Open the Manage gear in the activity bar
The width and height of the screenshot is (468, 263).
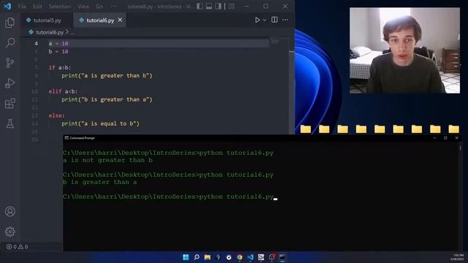tap(10, 232)
